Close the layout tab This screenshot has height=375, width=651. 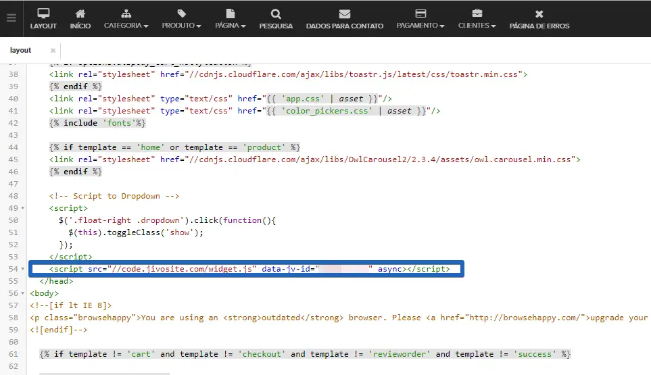(53, 51)
